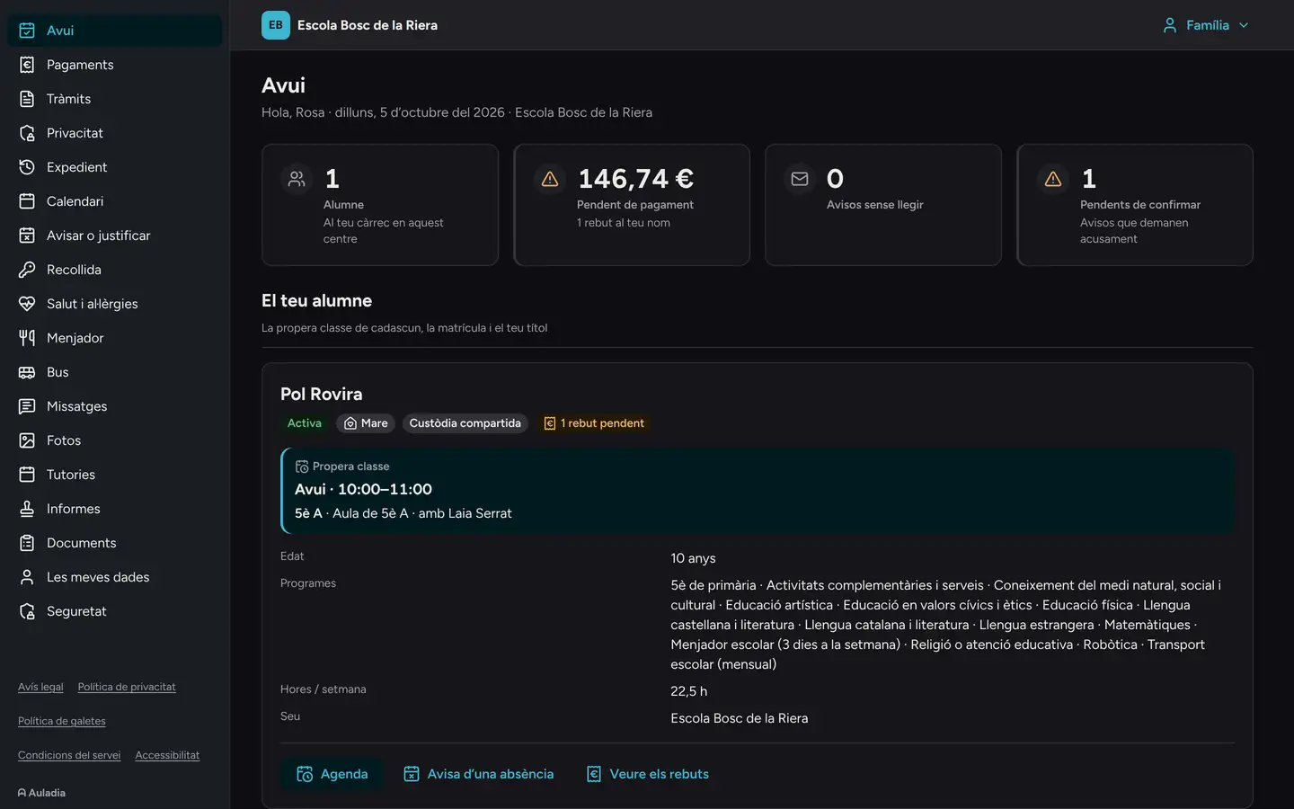Click Avisa d'una absència
This screenshot has height=809, width=1294.
(x=479, y=774)
